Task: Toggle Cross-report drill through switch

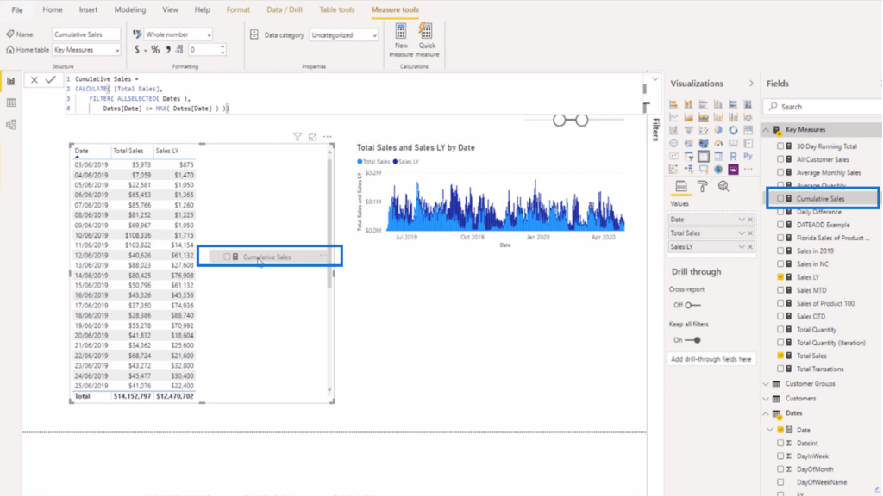Action: pos(692,306)
